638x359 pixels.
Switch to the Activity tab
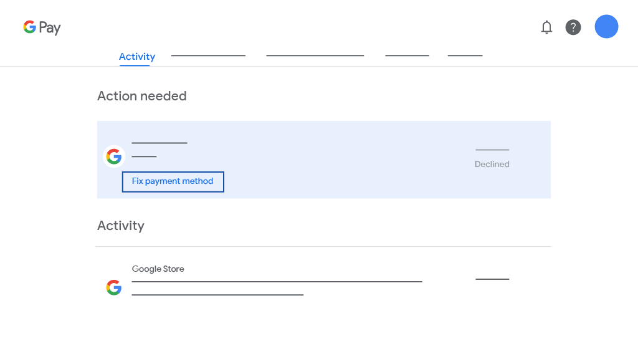[136, 57]
